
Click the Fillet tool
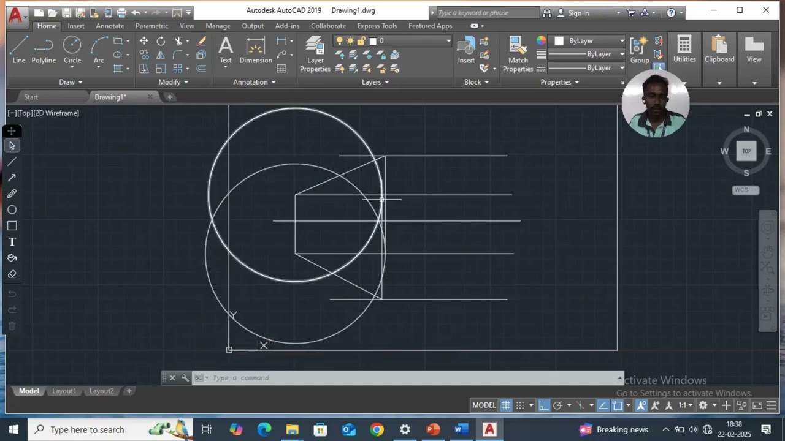point(177,55)
